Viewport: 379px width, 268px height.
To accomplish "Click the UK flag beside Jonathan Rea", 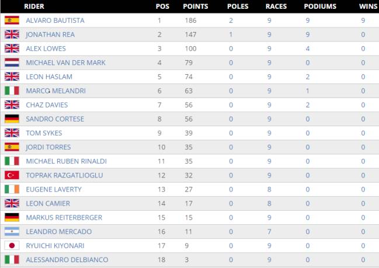I will [12, 34].
